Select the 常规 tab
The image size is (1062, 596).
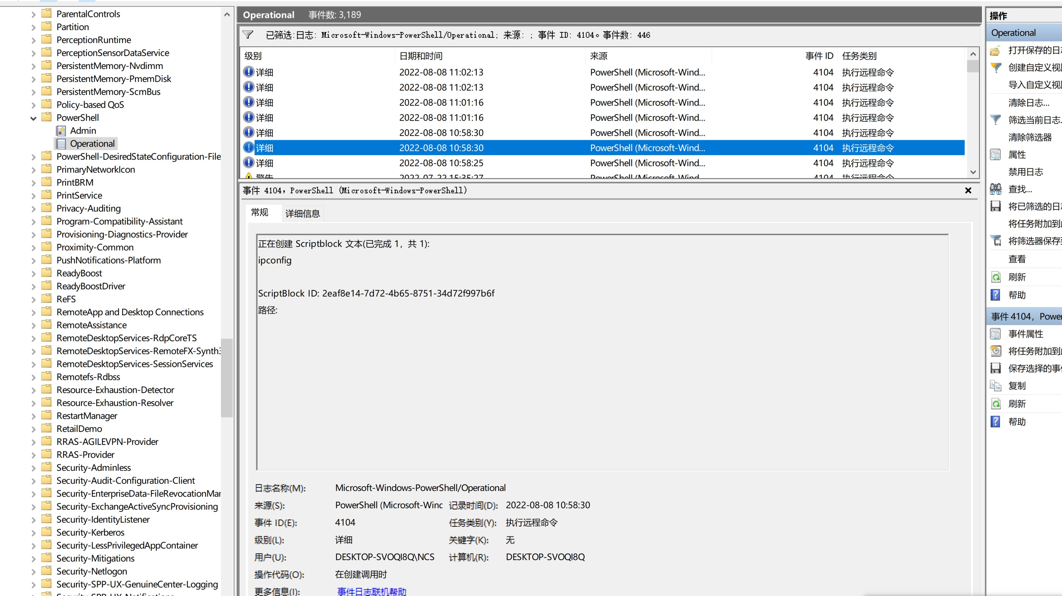click(x=259, y=213)
